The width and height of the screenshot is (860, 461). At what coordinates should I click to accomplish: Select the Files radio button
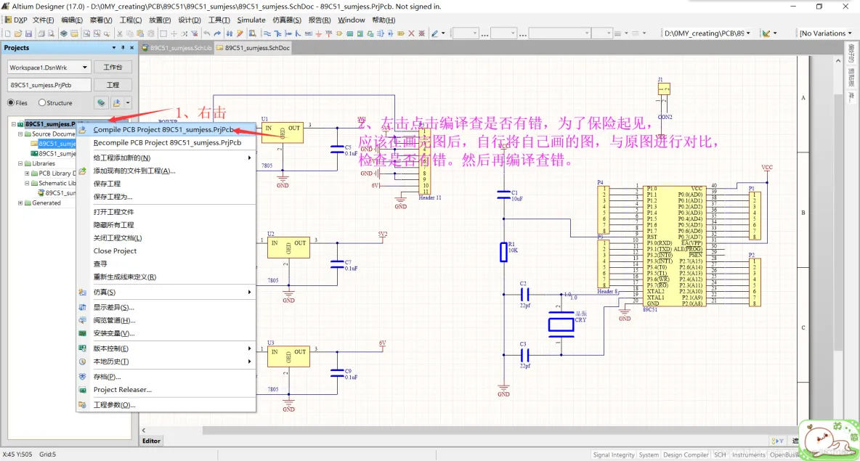11,102
